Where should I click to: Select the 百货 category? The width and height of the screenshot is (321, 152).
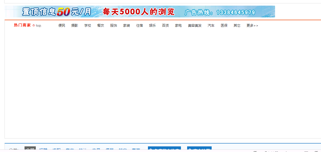[165, 26]
